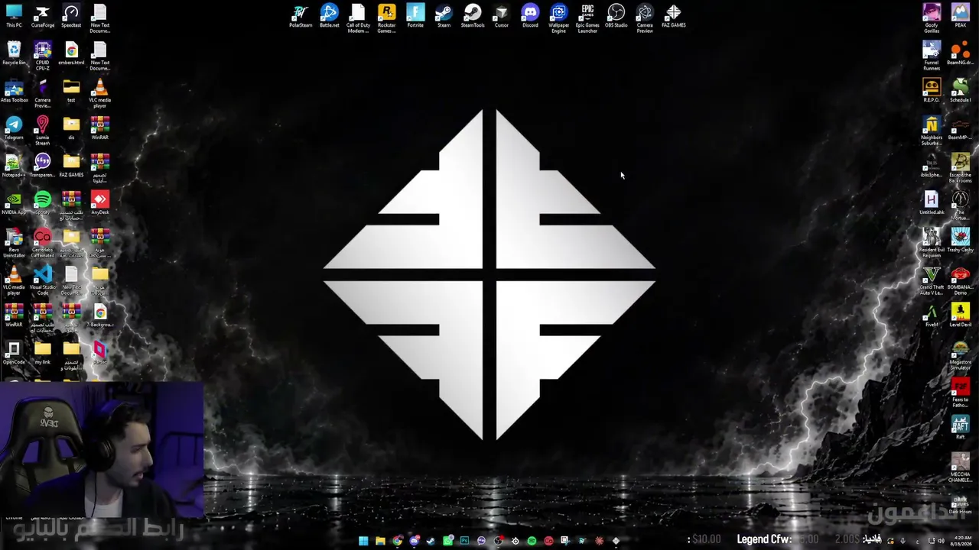Open Schedule I game shortcut
This screenshot has width=979, height=550.
click(960, 91)
